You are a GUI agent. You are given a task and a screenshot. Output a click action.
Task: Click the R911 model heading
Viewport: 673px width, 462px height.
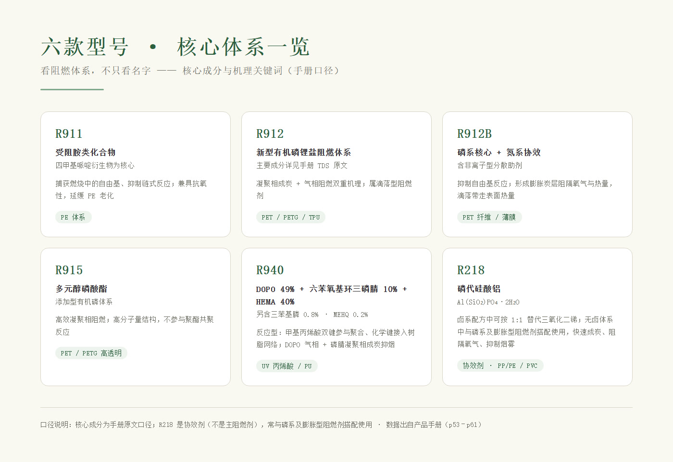pos(69,134)
